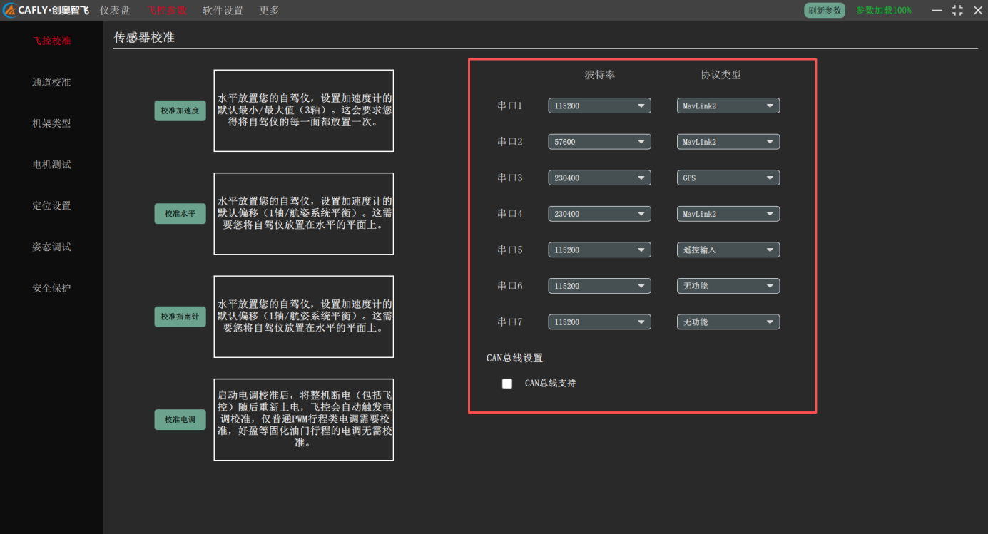This screenshot has width=988, height=534.
Task: Click the 串口5 label
Action: [x=510, y=250]
